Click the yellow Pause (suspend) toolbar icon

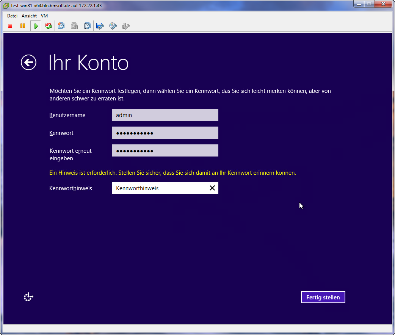pyautogui.click(x=23, y=26)
